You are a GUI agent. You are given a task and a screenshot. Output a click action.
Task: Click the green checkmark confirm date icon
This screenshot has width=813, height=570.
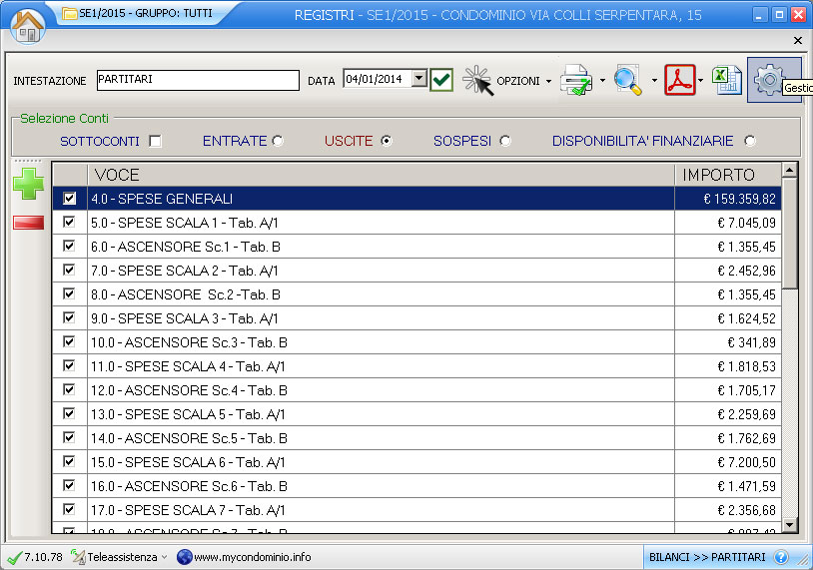[441, 80]
